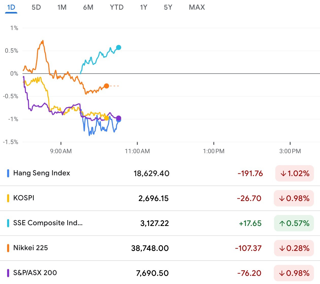View the MAX time range
This screenshot has height=284, width=320.
coord(197,7)
